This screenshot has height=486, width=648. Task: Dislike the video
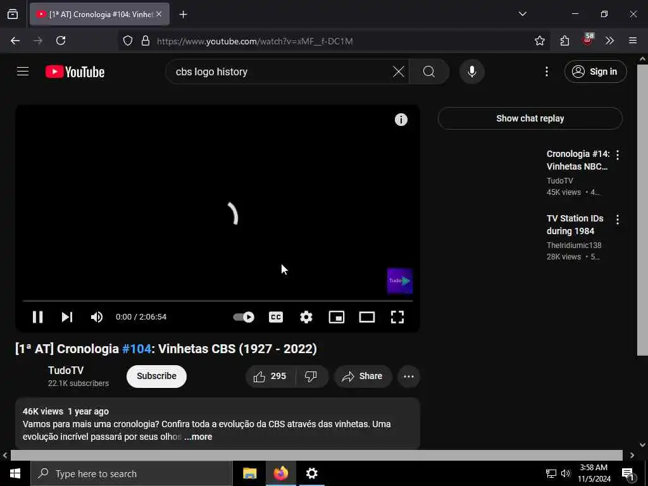click(311, 376)
